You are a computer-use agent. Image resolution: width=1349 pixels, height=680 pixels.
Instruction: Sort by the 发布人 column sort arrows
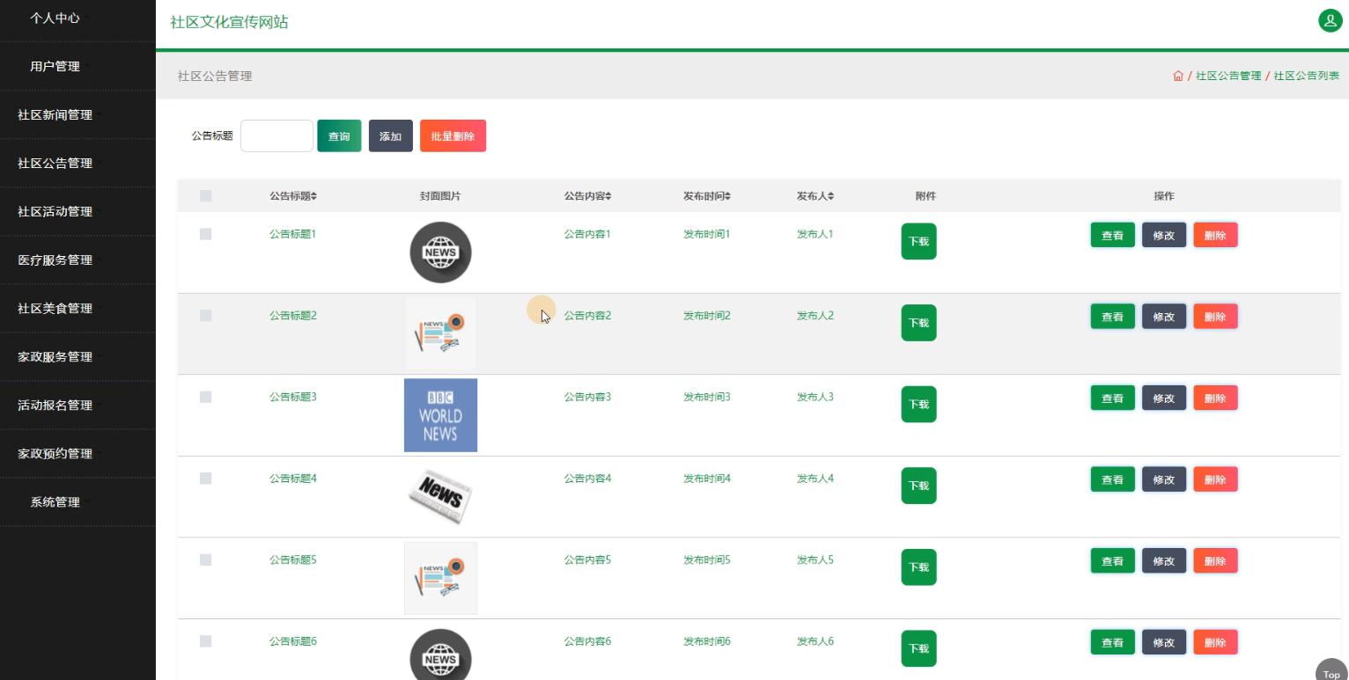coord(831,196)
